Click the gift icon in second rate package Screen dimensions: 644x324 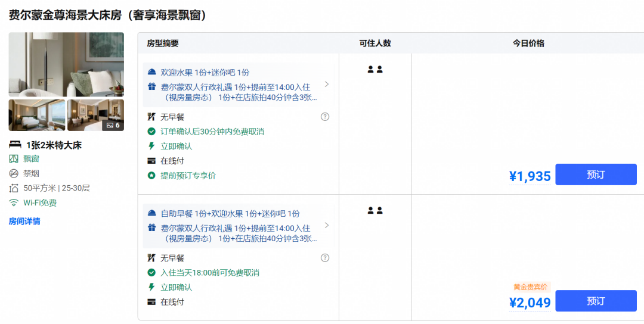152,228
